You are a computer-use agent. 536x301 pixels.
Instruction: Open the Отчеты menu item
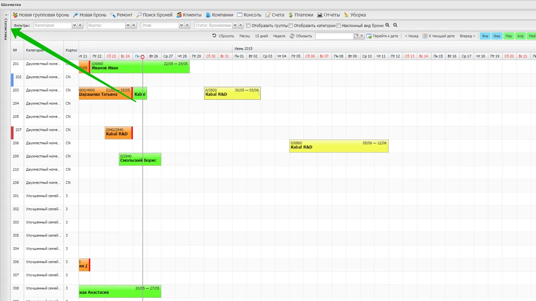pos(328,15)
